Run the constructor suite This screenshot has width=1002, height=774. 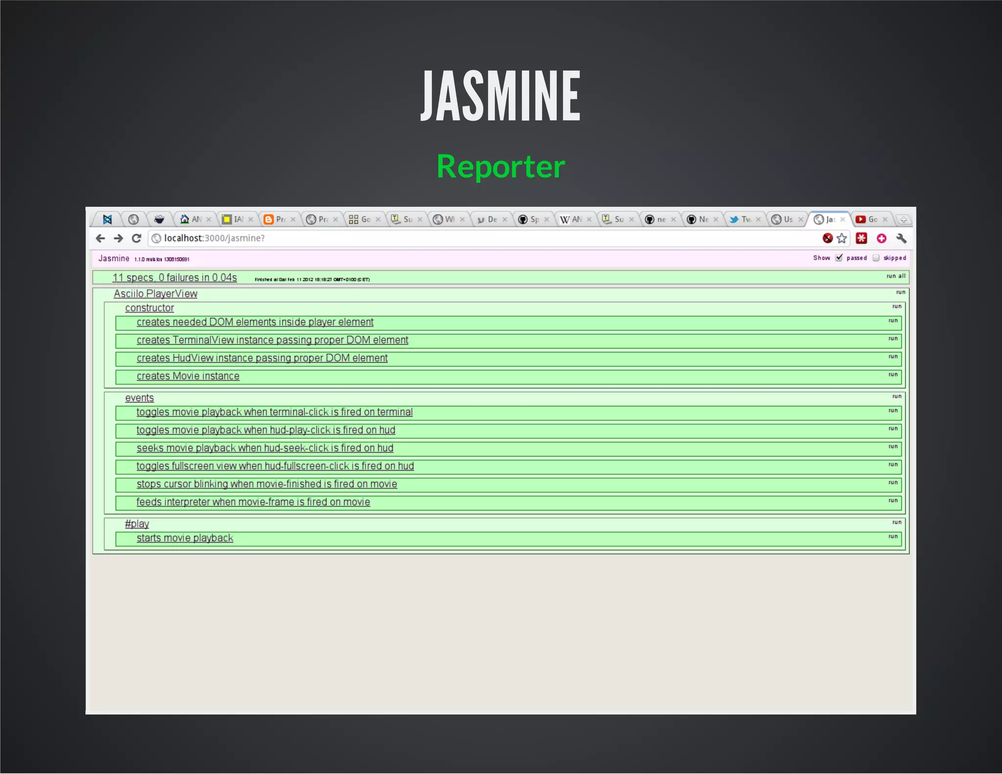[897, 306]
